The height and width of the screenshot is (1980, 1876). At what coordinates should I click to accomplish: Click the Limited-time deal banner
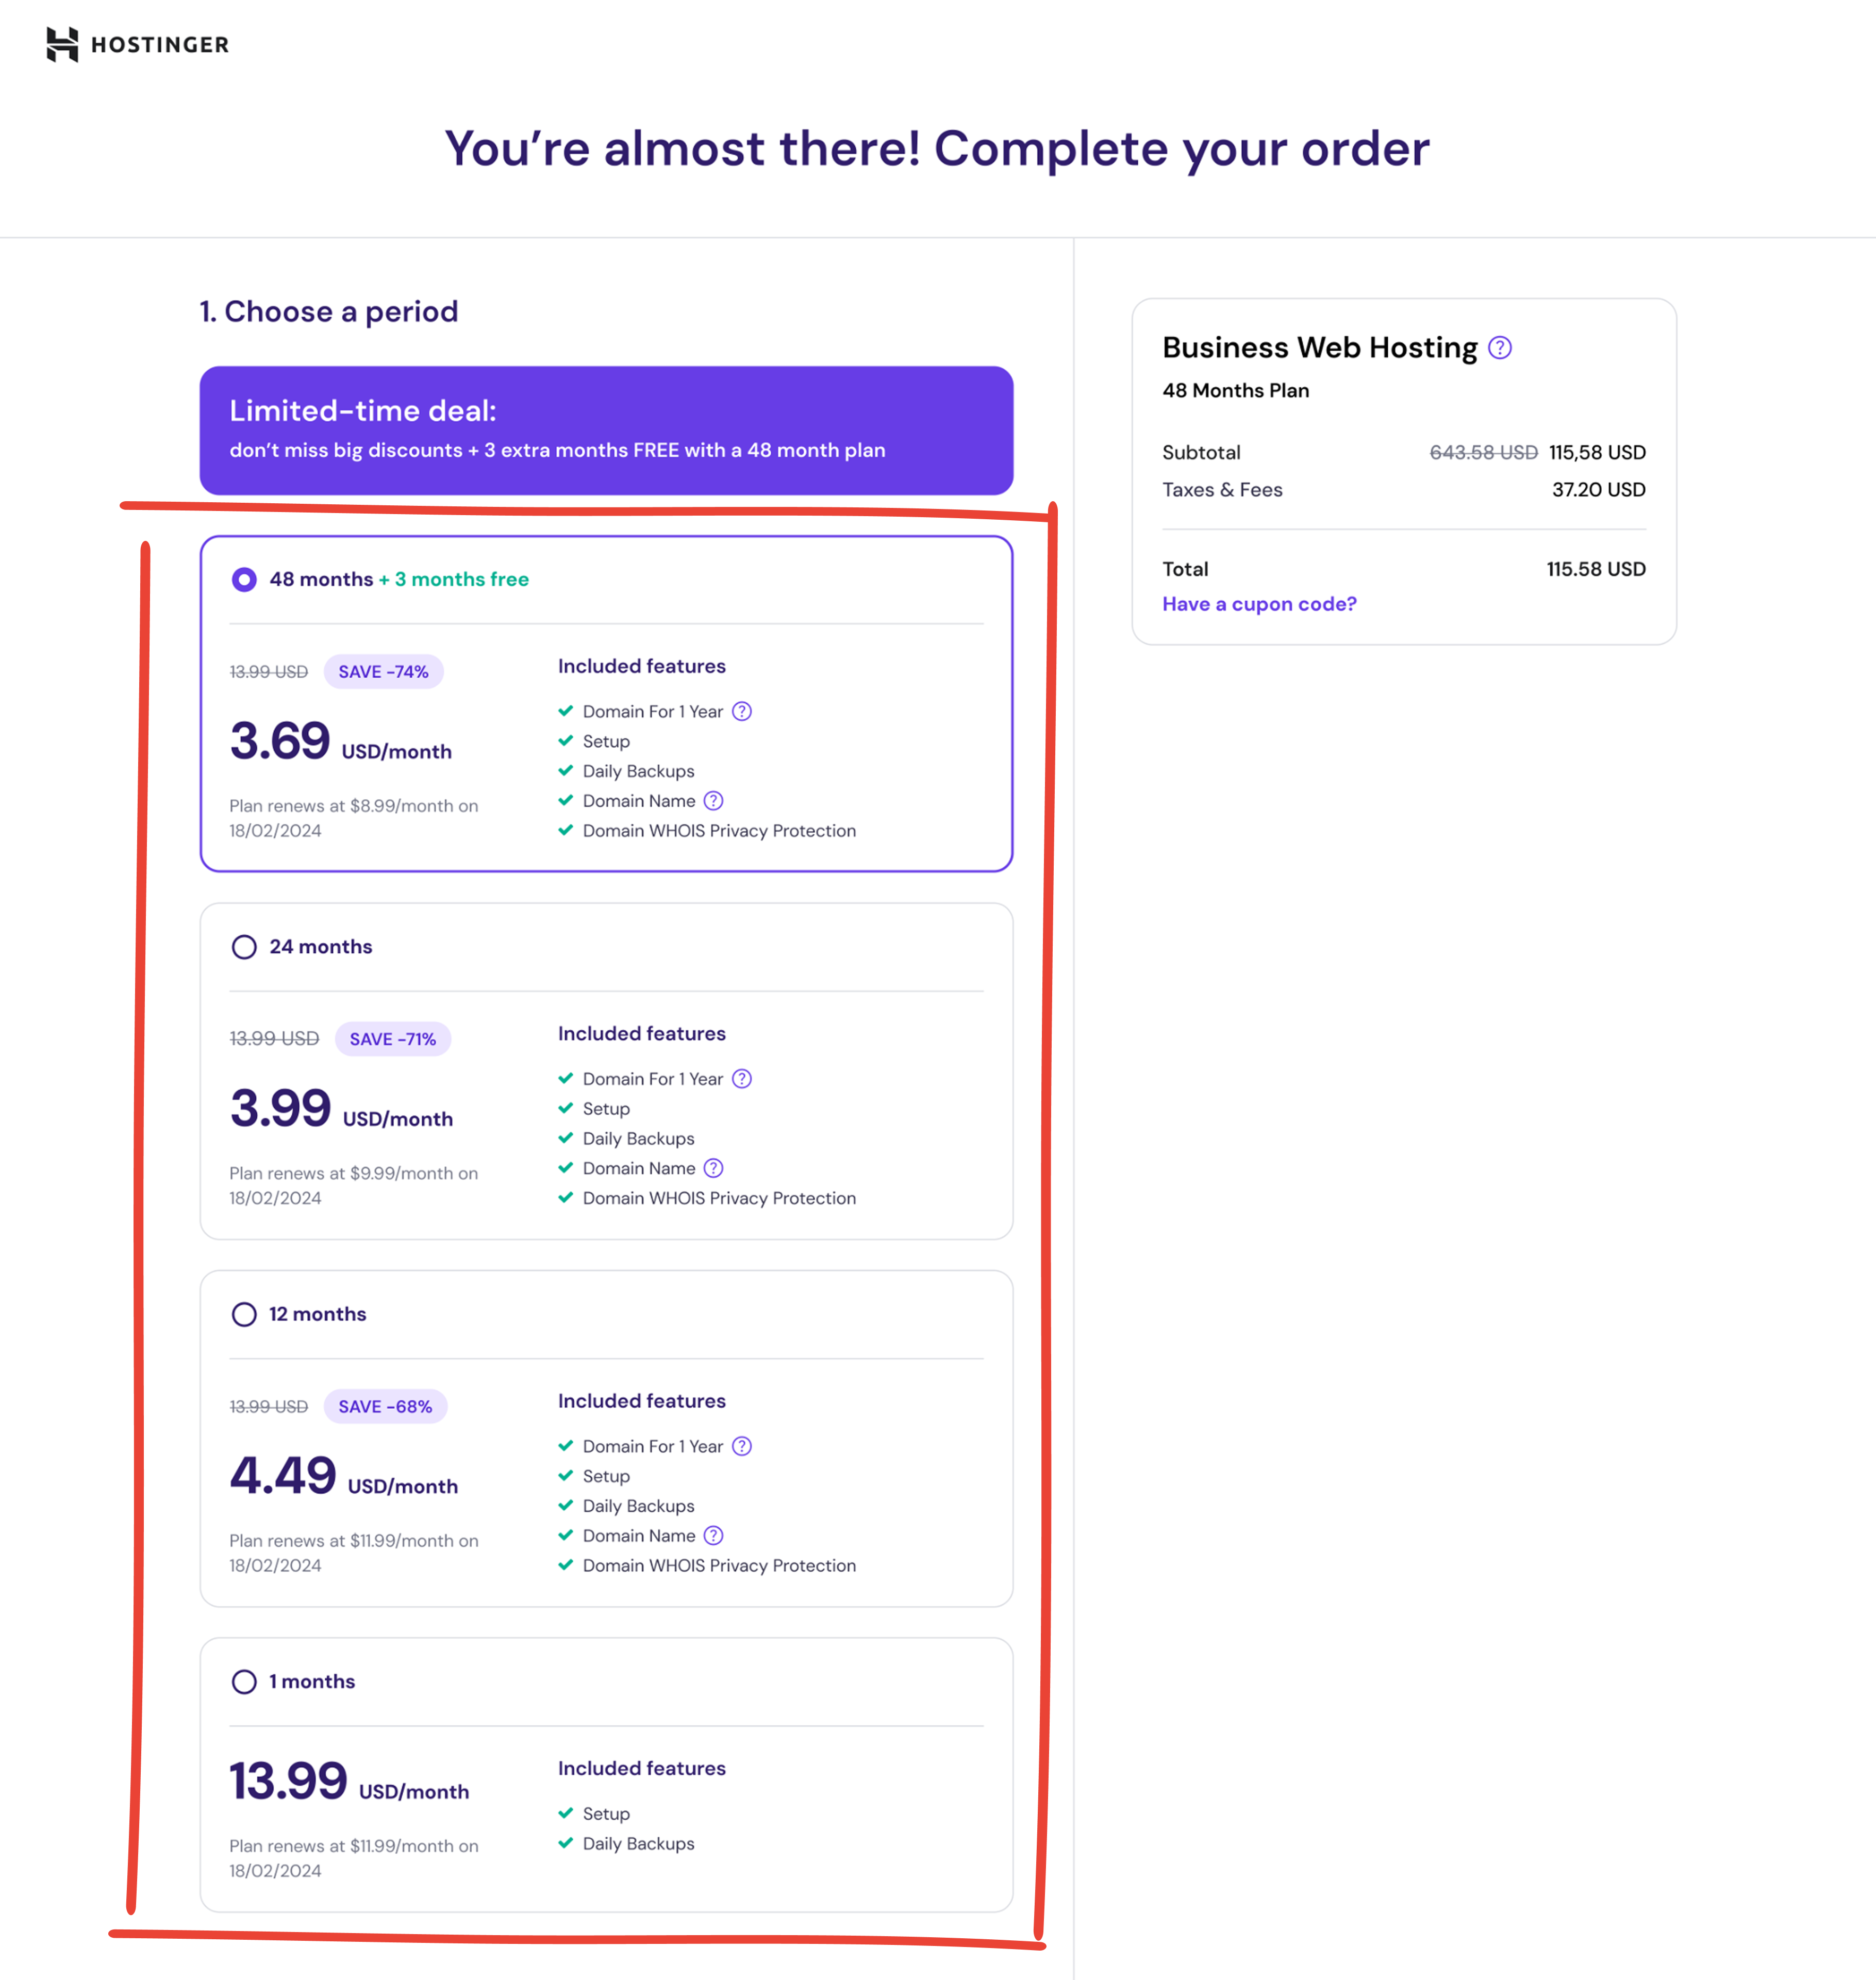606,430
